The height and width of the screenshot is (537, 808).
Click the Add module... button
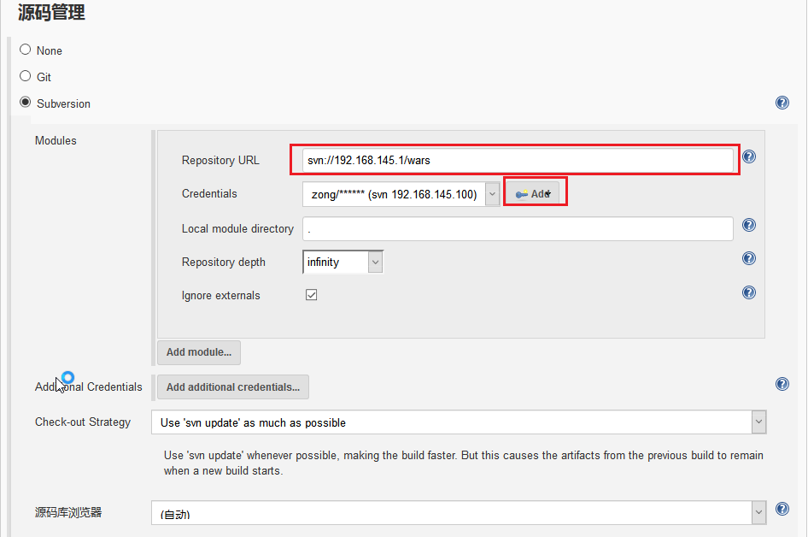coord(199,352)
